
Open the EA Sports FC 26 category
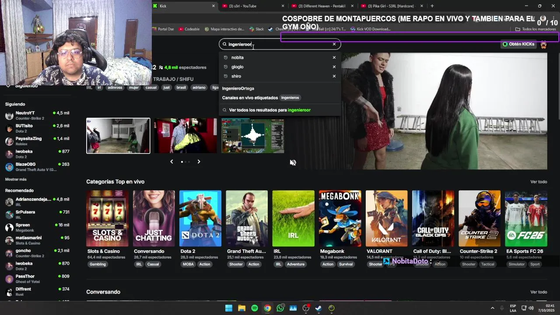point(526,218)
